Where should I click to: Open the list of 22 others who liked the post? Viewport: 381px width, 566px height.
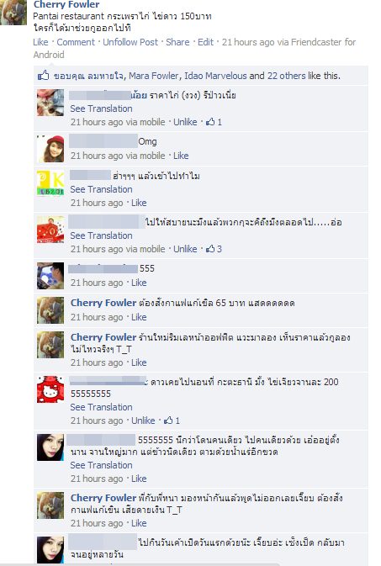point(286,76)
